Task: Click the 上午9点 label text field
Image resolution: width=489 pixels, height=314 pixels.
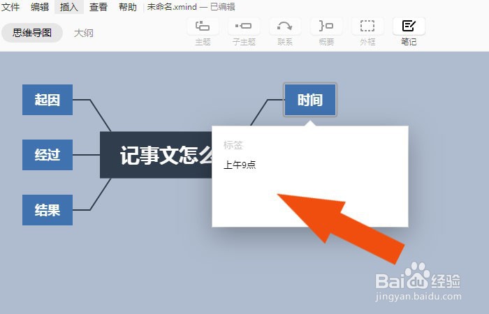Action: 240,165
